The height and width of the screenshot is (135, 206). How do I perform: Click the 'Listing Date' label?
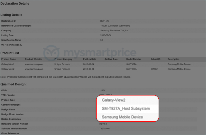(x=7, y=35)
